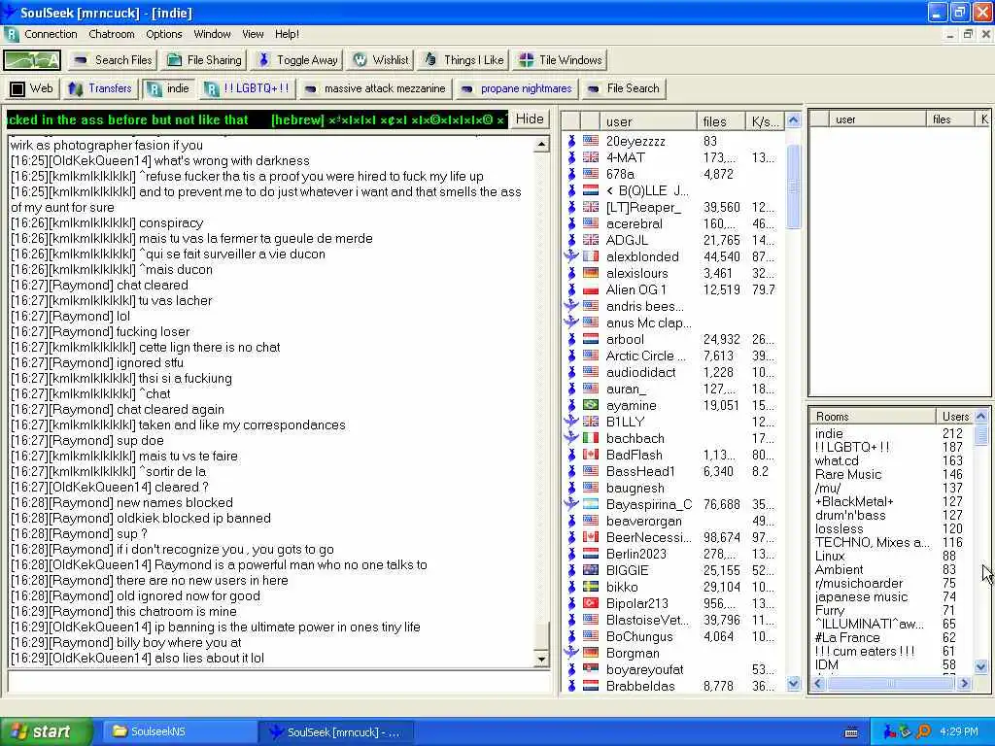Select user 20eyezzzz in the user list

coord(635,142)
